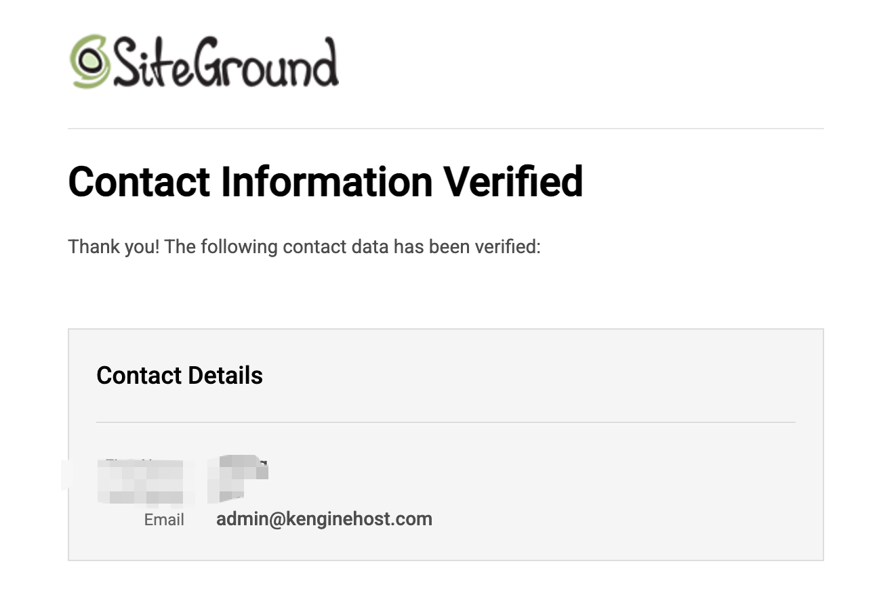Screen dimensions: 896x597
Task: Click the "Email" field label
Action: tap(164, 520)
